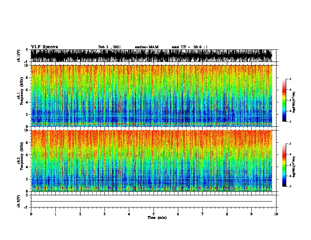The height and width of the screenshot is (240, 311).
Task: Click the "-7" label on the ch.2 color bar
Action: [x=290, y=186]
